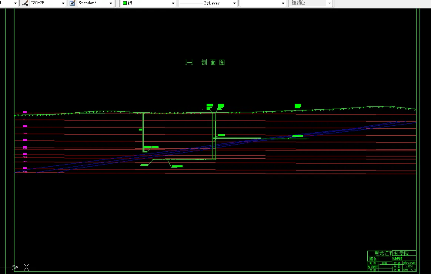This screenshot has width=431, height=274.
Task: Select the 图名 cell in title block
Action: pos(373,259)
